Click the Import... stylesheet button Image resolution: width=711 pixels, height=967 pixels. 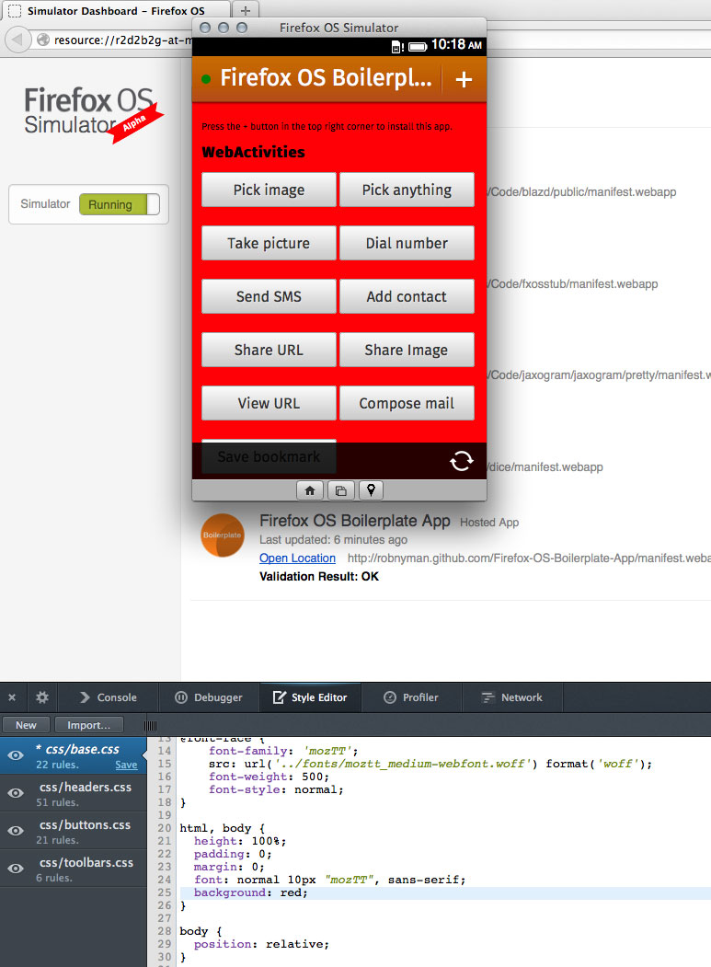(x=89, y=725)
